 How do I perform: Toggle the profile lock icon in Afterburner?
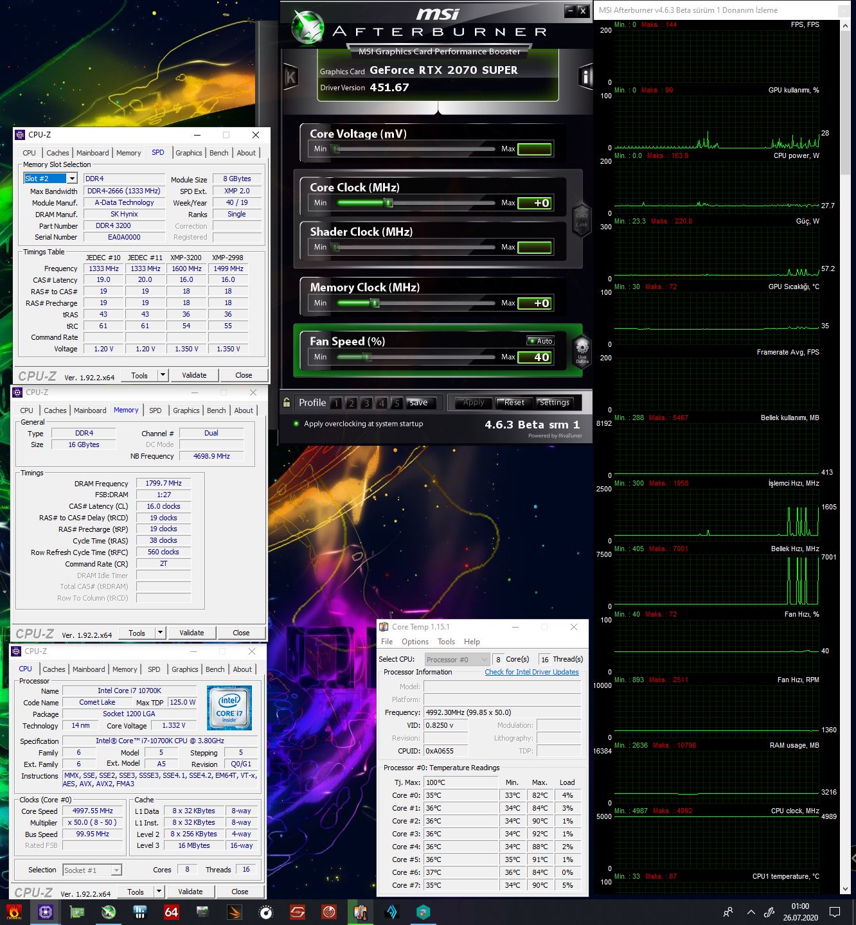coord(287,403)
